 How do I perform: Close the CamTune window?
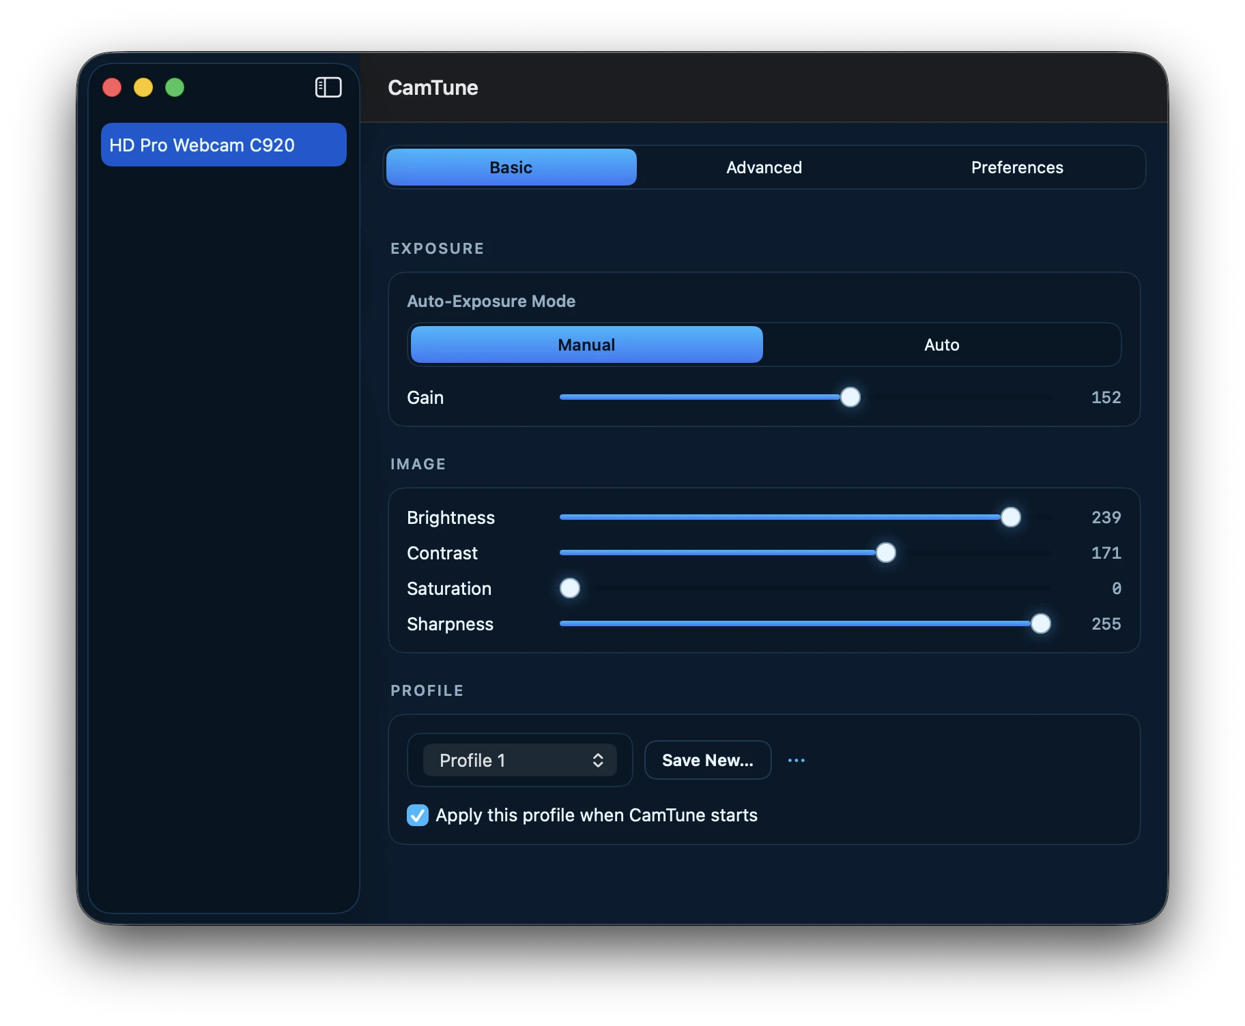click(x=112, y=87)
